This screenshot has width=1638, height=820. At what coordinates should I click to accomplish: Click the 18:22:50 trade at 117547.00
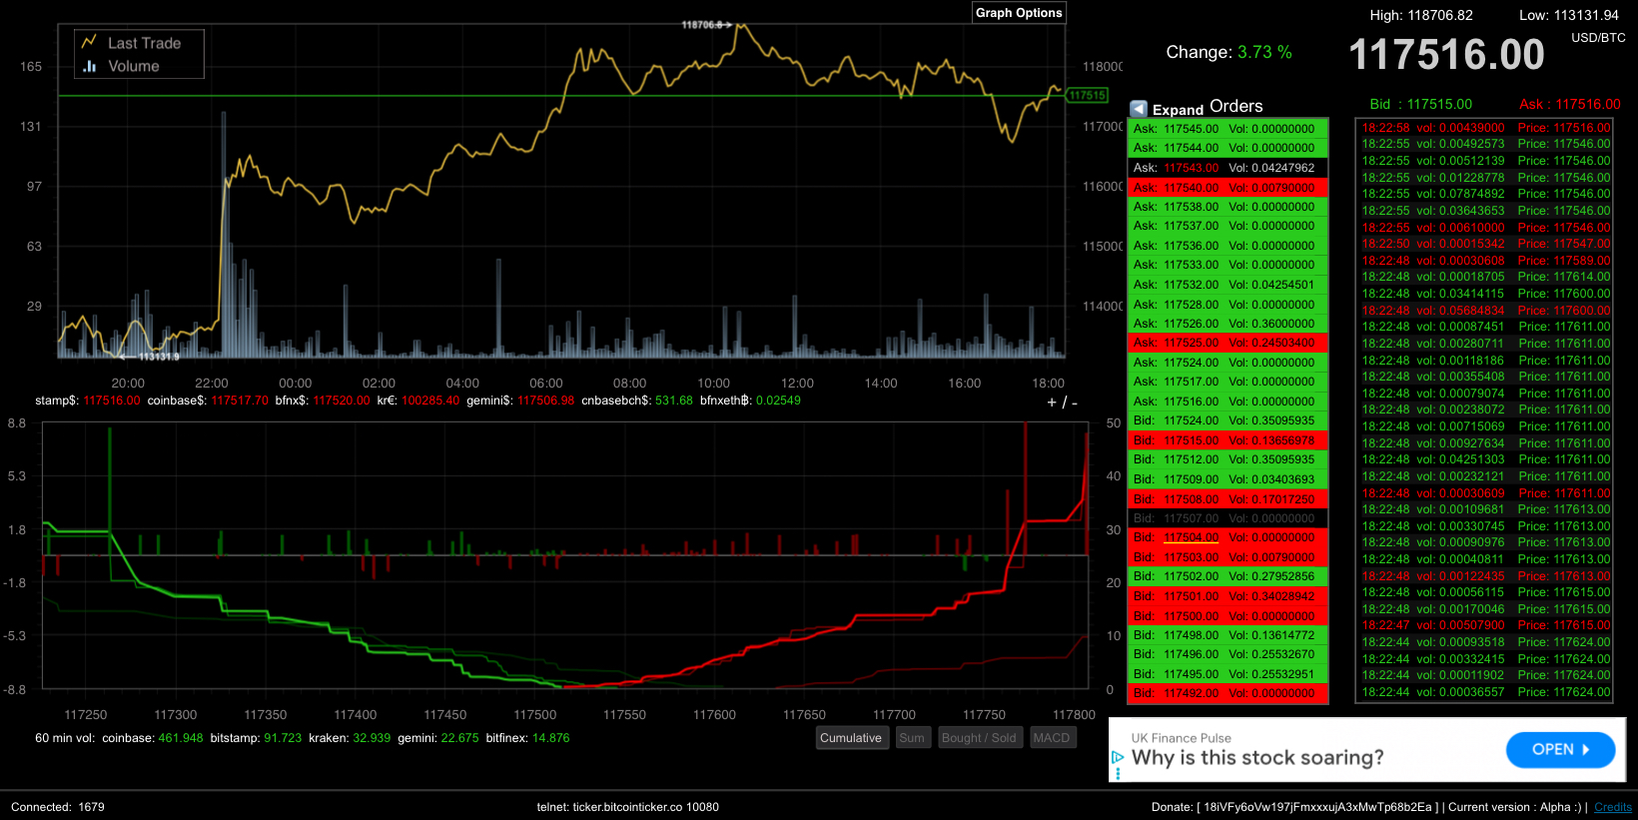coord(1485,244)
